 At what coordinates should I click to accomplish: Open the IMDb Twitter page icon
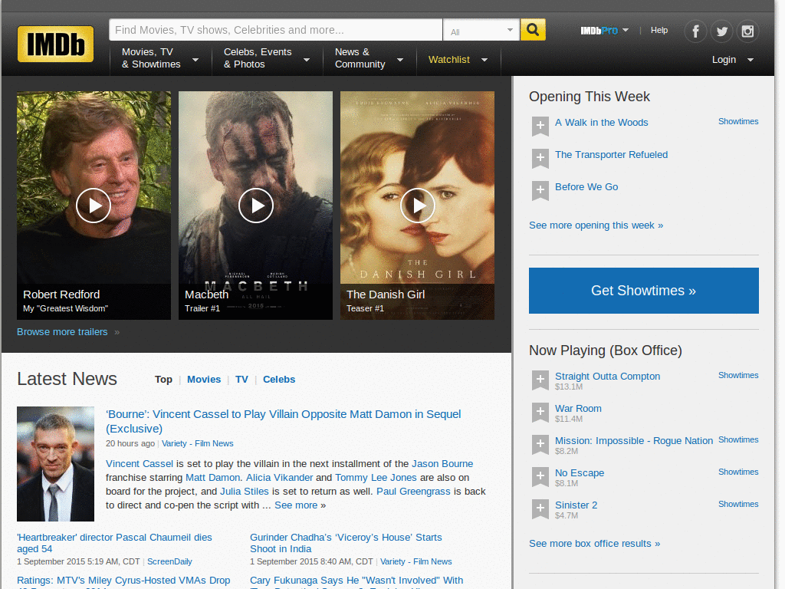point(721,31)
